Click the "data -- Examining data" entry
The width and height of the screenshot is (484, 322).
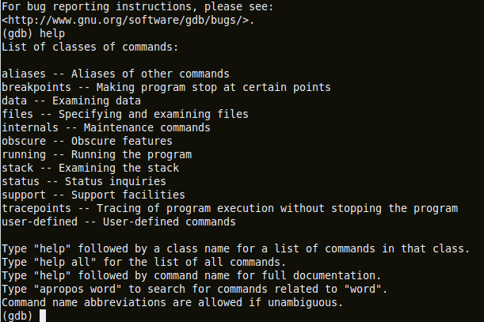(71, 100)
